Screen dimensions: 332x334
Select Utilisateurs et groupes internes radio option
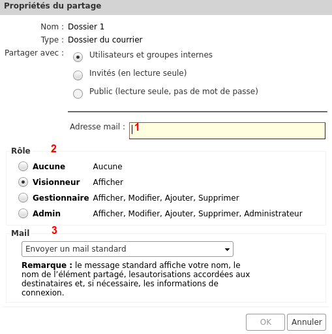(78, 57)
